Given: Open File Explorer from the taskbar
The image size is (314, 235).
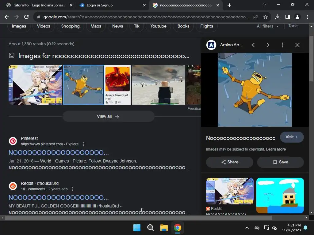Looking at the screenshot, I should pos(164,228).
